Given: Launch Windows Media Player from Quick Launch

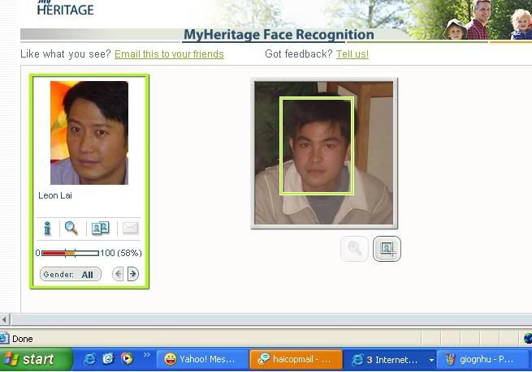Looking at the screenshot, I should [127, 358].
